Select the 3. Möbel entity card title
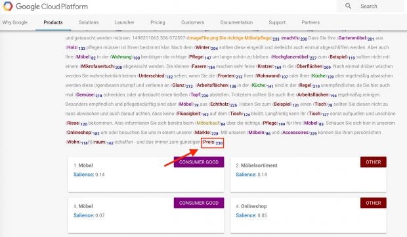 pos(83,206)
